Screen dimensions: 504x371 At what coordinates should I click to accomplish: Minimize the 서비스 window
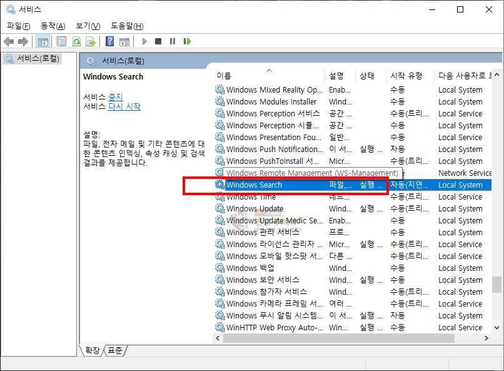tap(432, 9)
